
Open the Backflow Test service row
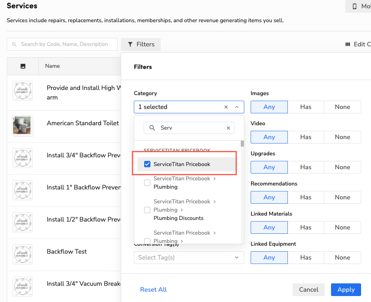[64, 255]
